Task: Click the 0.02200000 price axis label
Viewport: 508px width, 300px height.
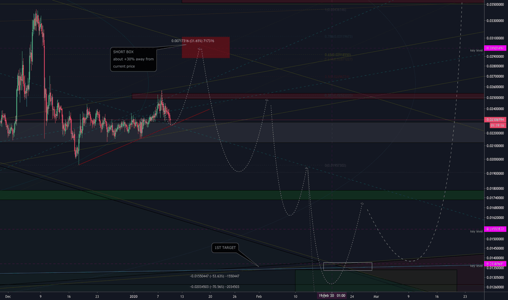Action: coord(495,133)
